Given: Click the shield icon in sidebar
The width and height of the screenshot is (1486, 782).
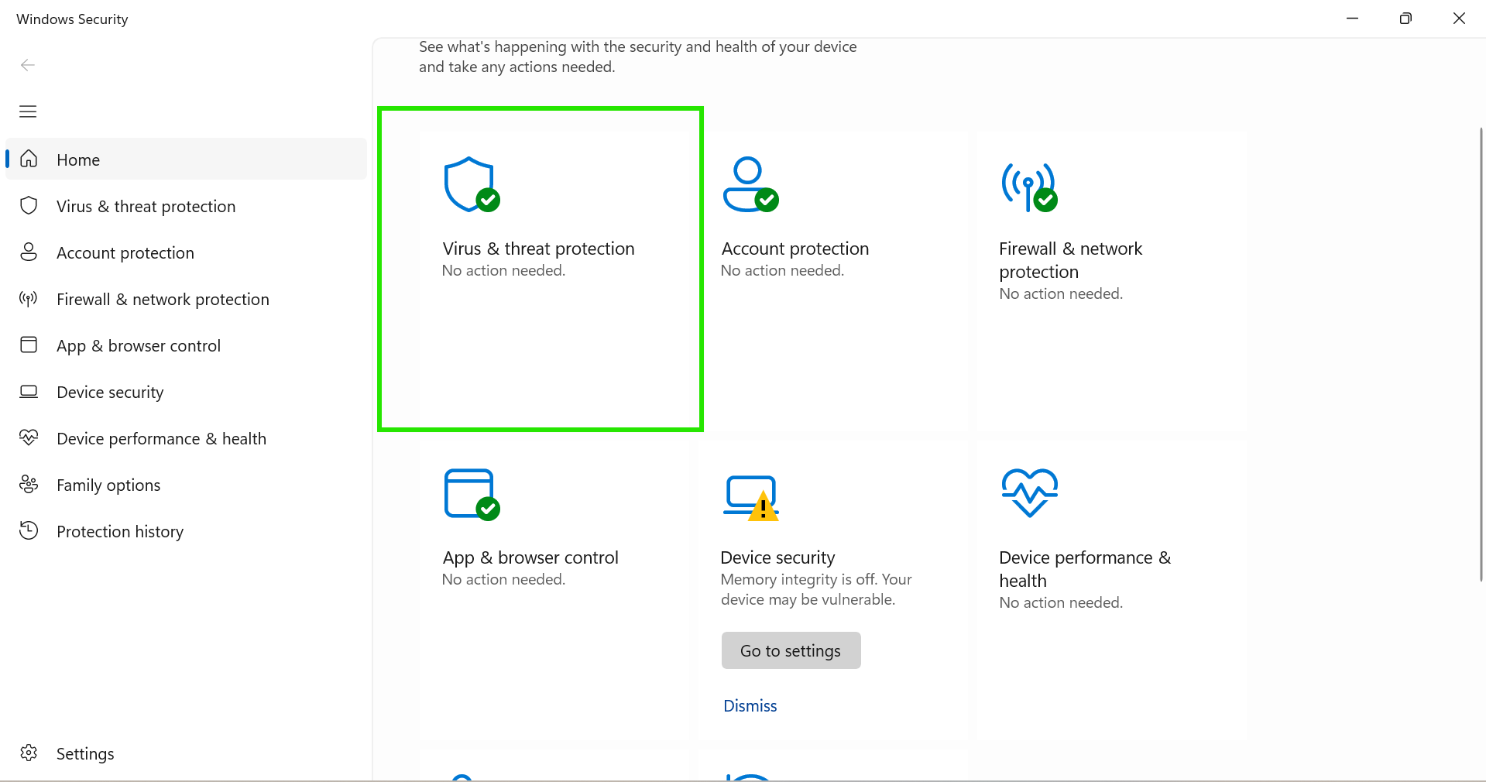Looking at the screenshot, I should [29, 205].
